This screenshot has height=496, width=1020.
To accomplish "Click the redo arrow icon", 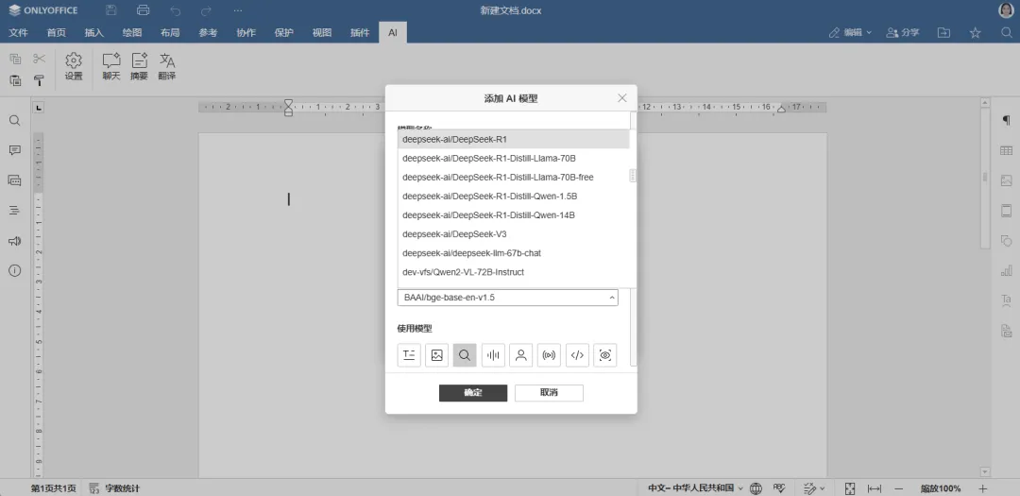I will (206, 10).
